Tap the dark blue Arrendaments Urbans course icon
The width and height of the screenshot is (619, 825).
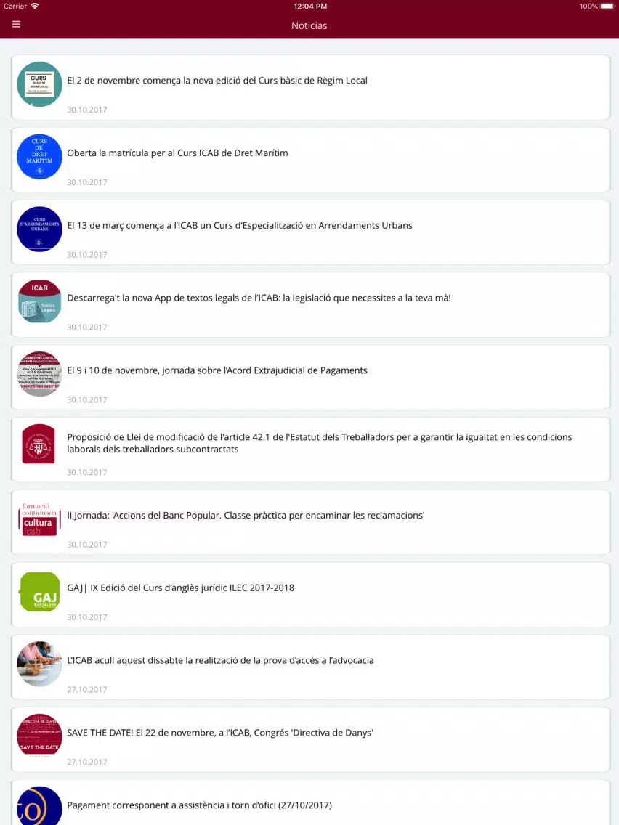click(39, 229)
